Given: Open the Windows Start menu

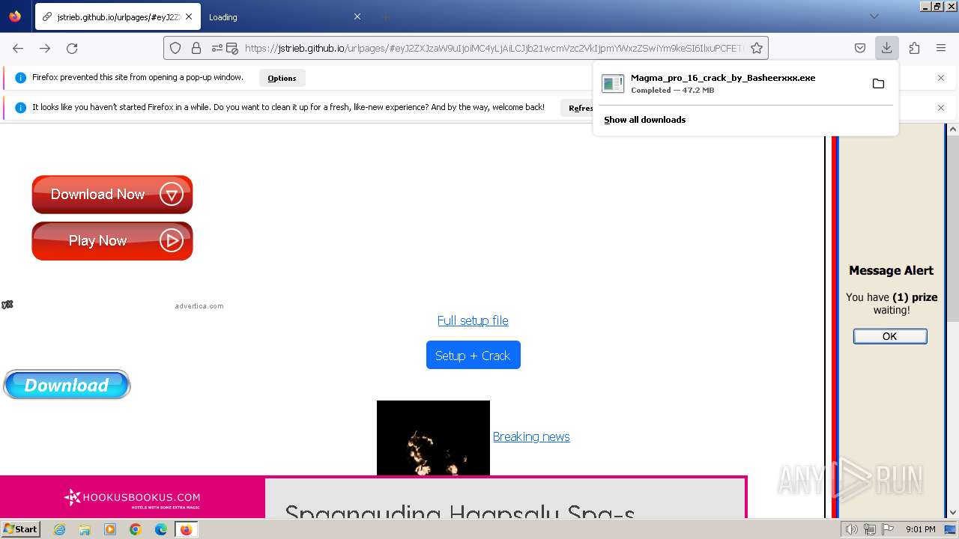Looking at the screenshot, I should tap(20, 529).
